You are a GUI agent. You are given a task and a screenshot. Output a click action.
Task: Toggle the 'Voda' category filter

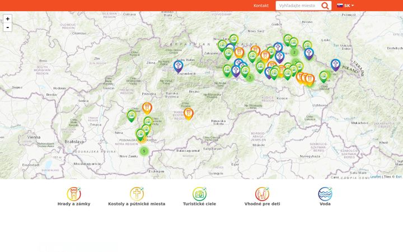pos(325,197)
